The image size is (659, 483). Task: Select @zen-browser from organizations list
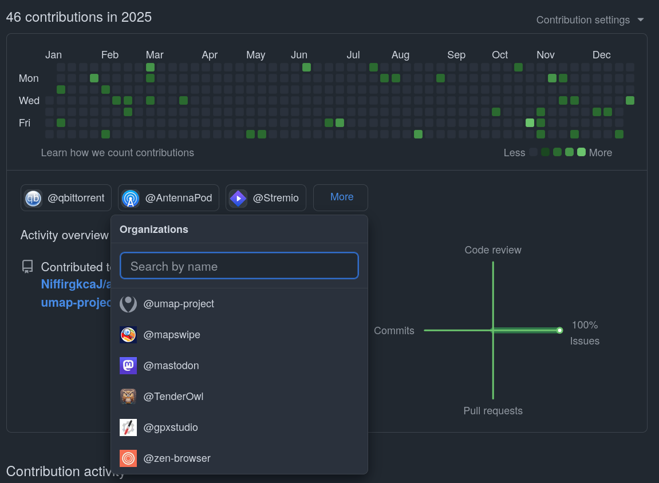(x=177, y=458)
